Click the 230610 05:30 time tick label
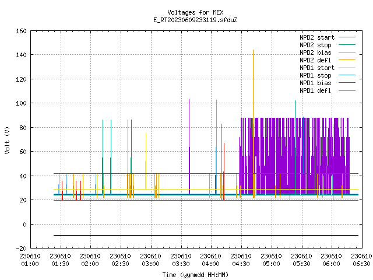This screenshot has width=373, height=280. click(301, 260)
